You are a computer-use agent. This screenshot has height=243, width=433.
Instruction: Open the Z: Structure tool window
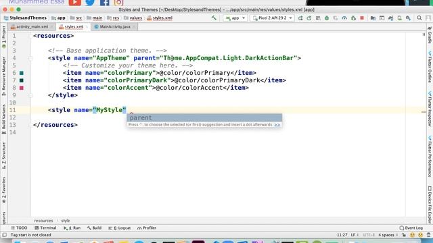pyautogui.click(x=3, y=155)
